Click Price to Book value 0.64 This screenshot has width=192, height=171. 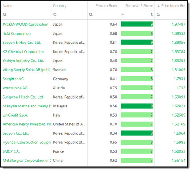click(x=113, y=24)
